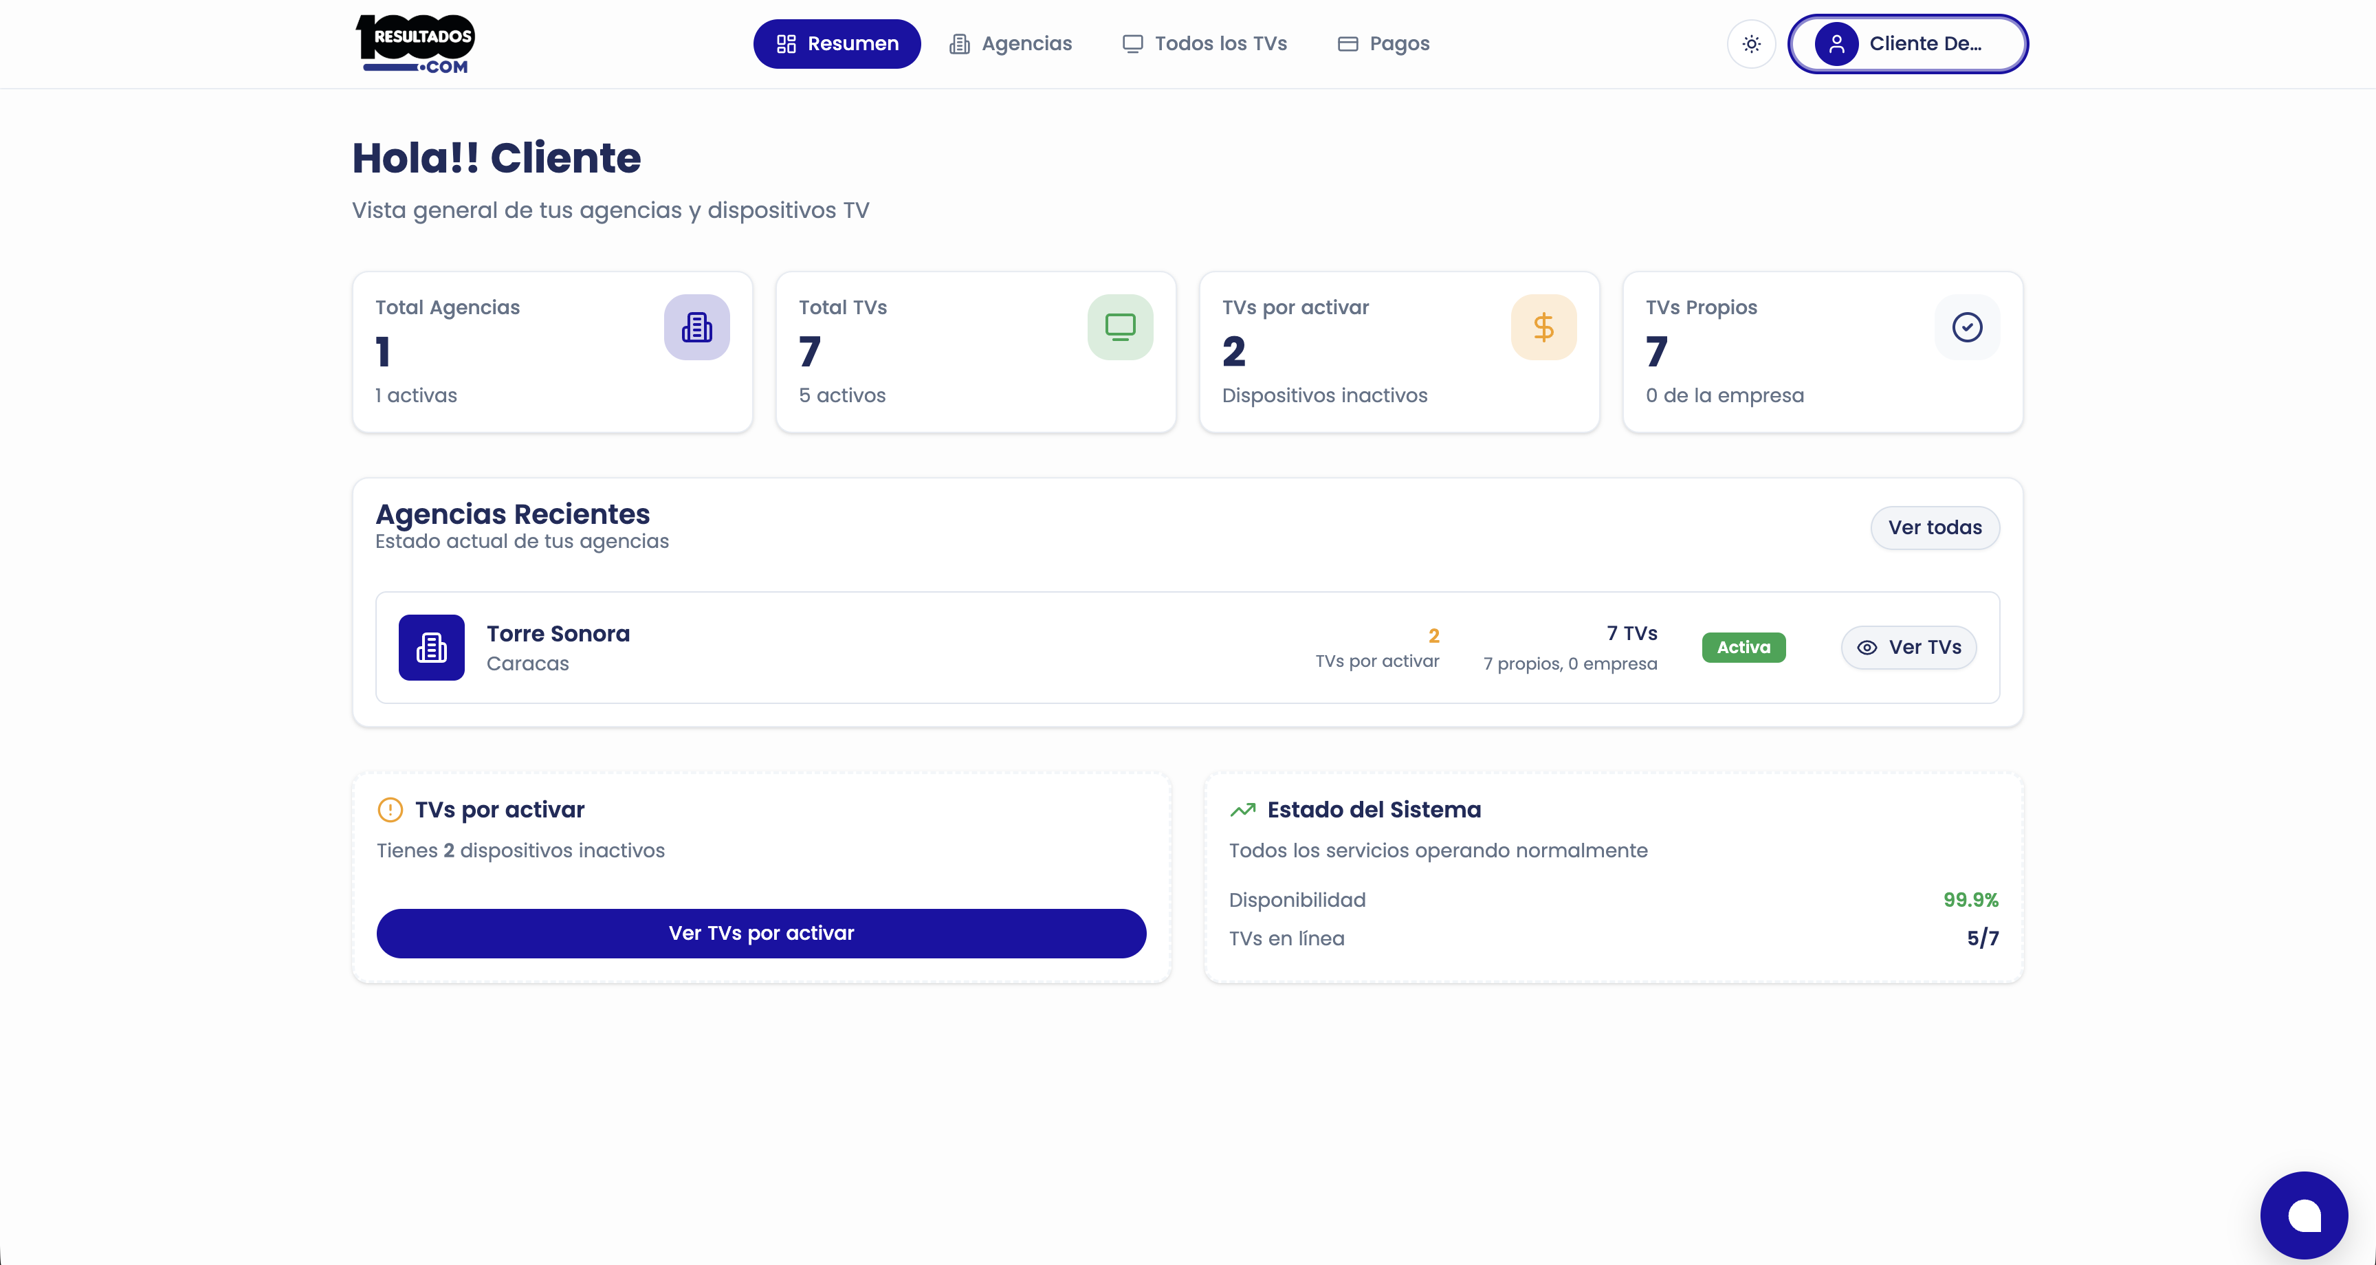Go to the Pagos tab
This screenshot has height=1265, width=2376.
click(x=1383, y=43)
